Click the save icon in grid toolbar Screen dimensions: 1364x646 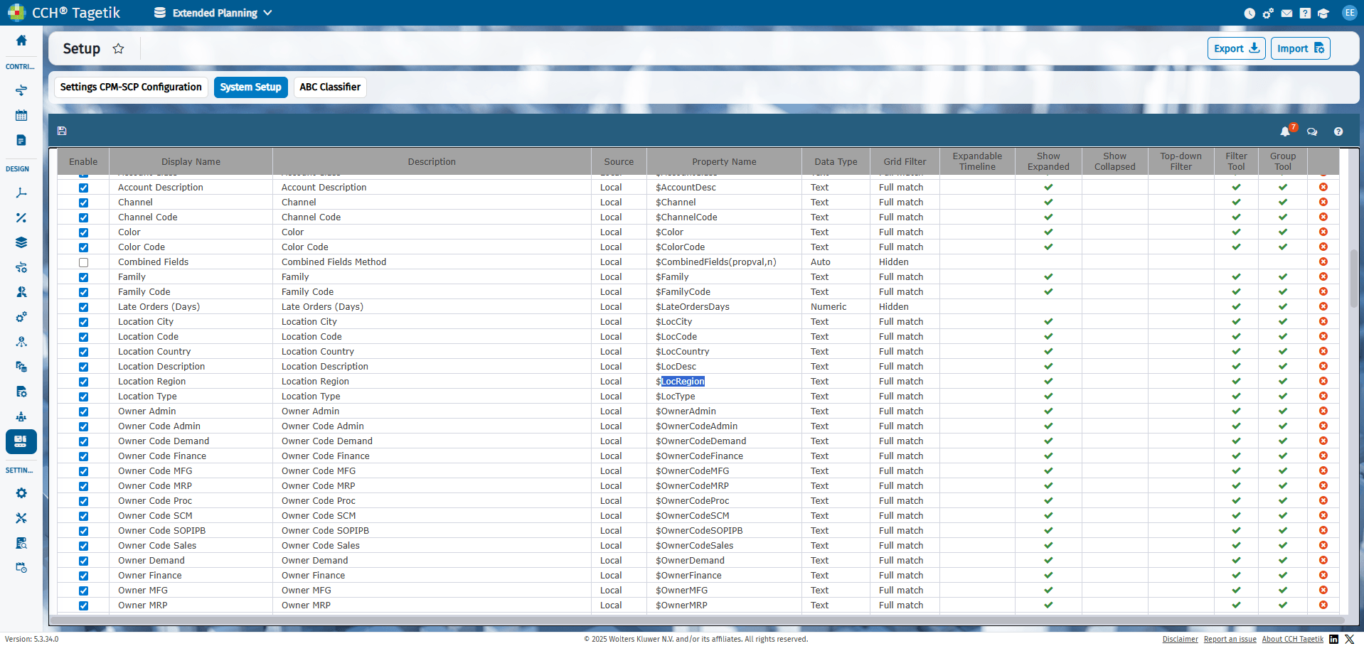62,131
